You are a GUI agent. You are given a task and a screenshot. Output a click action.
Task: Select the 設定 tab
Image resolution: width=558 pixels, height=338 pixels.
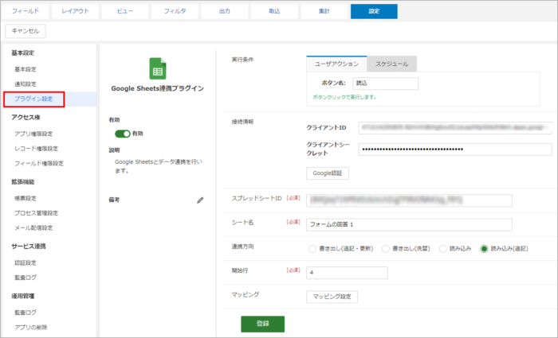click(374, 11)
